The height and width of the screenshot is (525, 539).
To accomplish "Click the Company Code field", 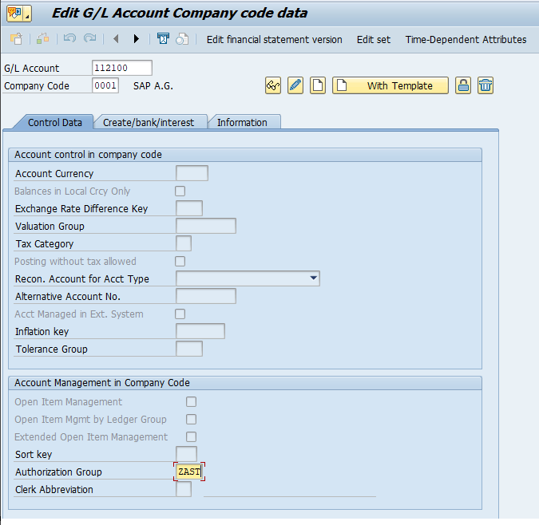I will coord(105,85).
